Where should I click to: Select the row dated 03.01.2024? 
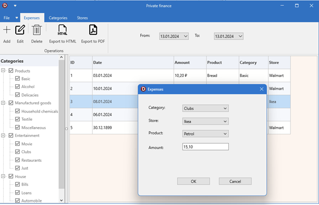tap(180, 75)
